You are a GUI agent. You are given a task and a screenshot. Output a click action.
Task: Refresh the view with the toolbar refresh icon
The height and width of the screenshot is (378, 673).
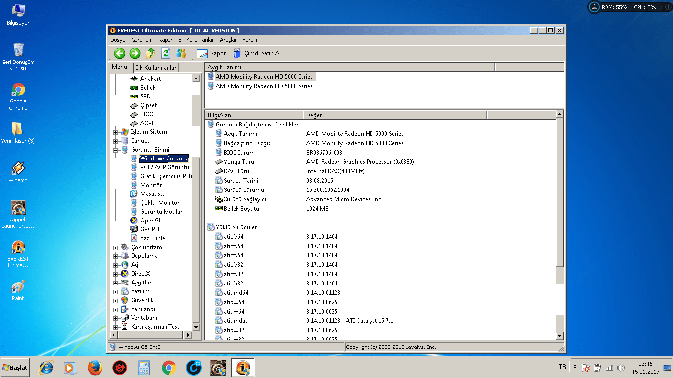click(166, 53)
